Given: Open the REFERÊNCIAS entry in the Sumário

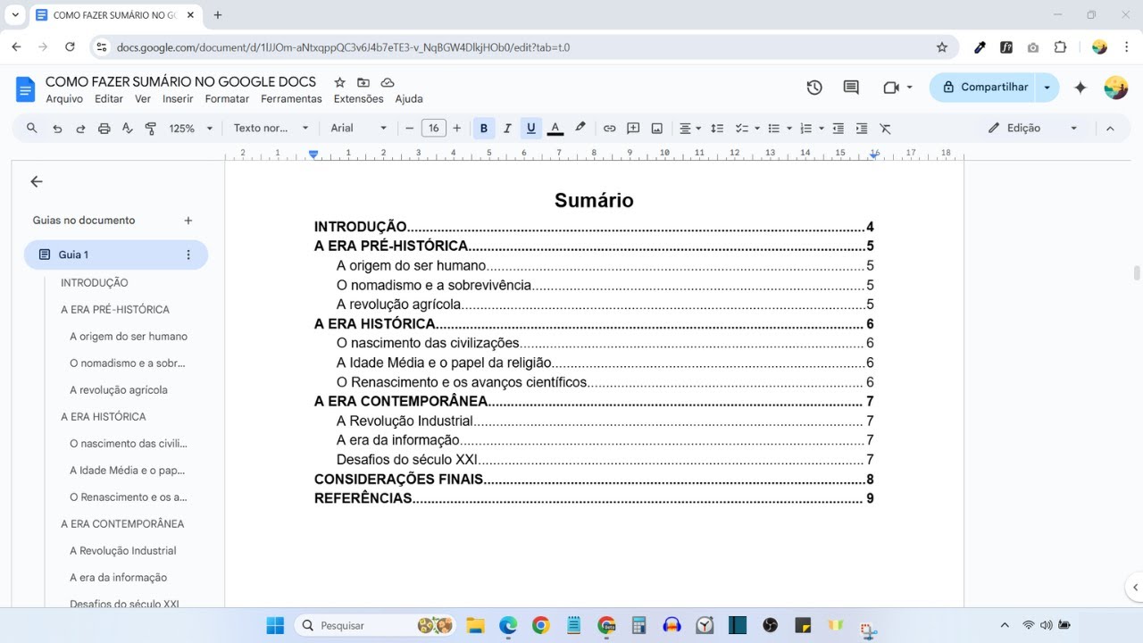Looking at the screenshot, I should [x=594, y=498].
